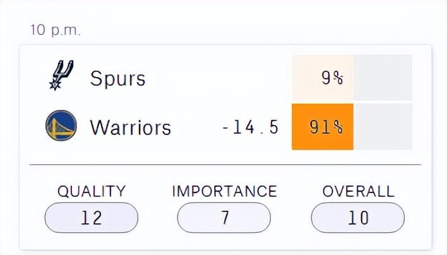This screenshot has height=255, width=447.
Task: Click the QUALITY label
Action: [x=92, y=191]
